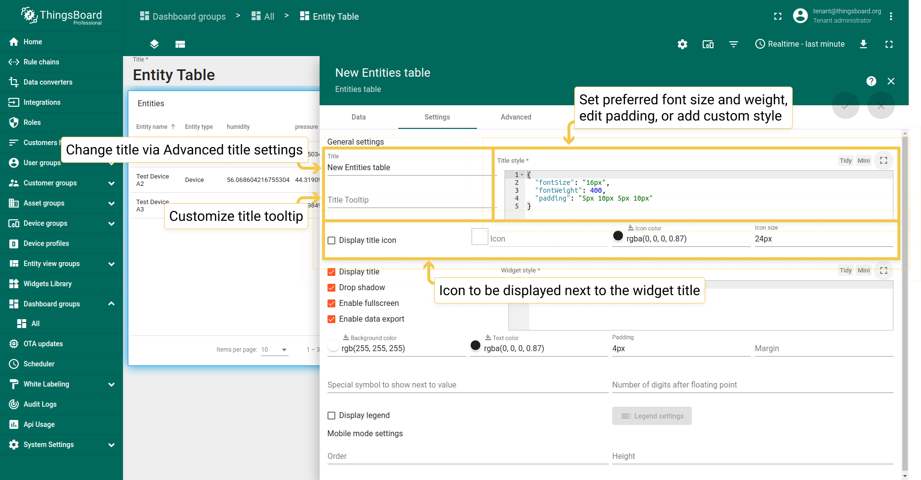Select All under Dashboard groups
921x480 pixels.
61,324
